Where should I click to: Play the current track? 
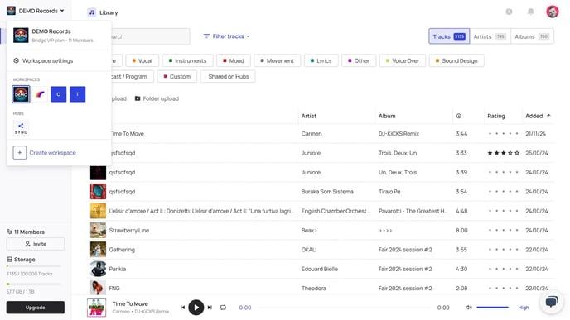196,308
